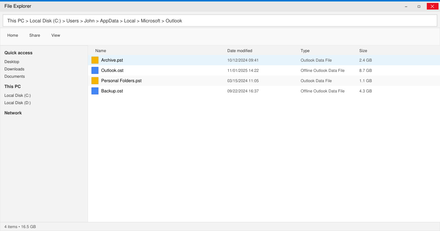
Task: Click the date 10/12/2024 09:41
Action: [243, 60]
